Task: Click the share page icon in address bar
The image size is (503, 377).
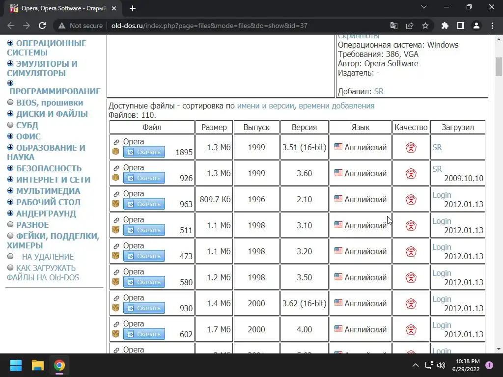Action: 410,26
